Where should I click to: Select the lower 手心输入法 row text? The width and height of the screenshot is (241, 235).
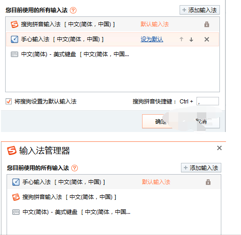pos(64,182)
